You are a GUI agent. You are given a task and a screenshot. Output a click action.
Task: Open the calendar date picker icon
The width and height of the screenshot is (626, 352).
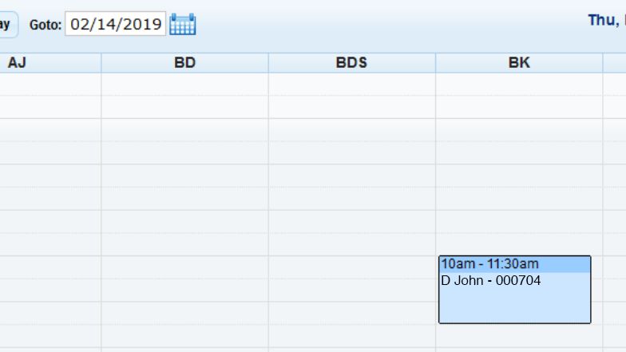pyautogui.click(x=183, y=25)
